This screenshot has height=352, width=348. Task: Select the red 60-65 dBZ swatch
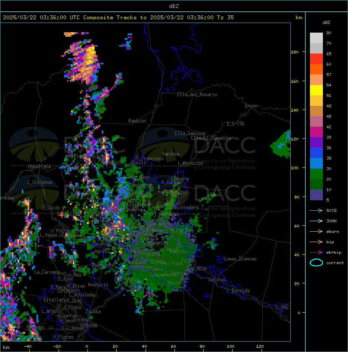[x=316, y=59]
